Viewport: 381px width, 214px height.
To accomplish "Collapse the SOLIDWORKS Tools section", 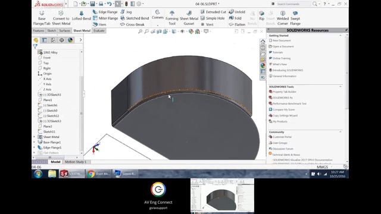I will 341,87.
